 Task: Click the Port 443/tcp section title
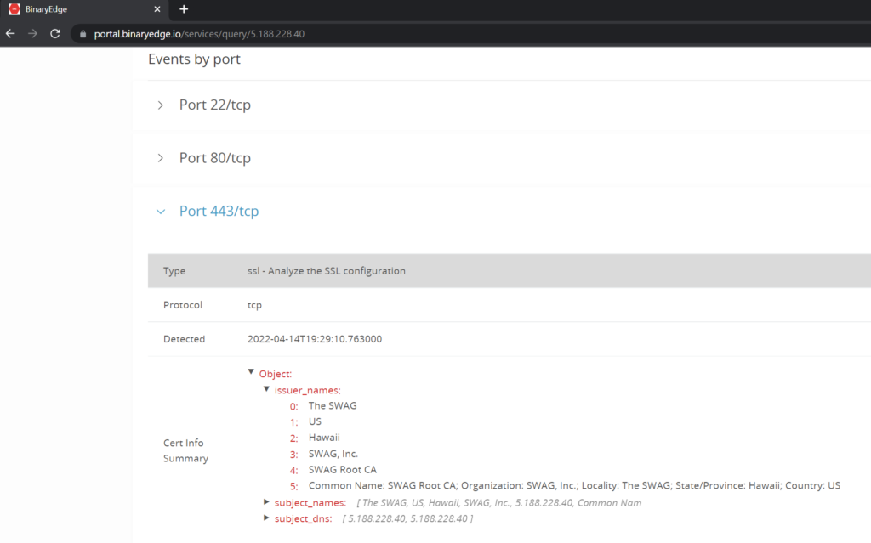click(219, 212)
